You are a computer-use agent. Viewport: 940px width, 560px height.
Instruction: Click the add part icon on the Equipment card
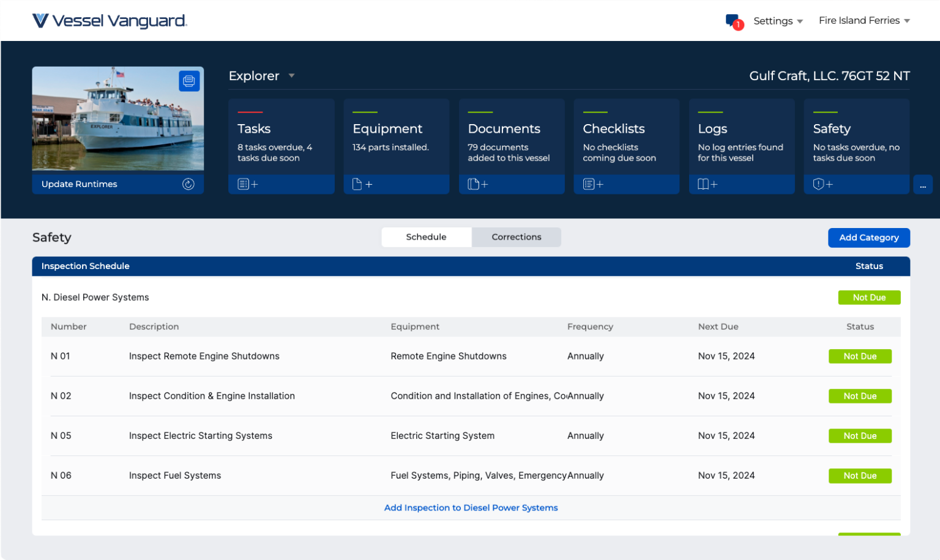[x=362, y=183]
